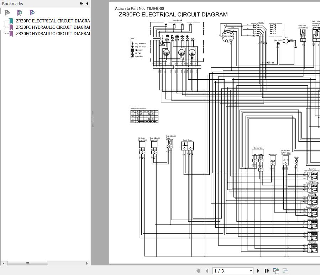Click the go to next view icon
This screenshot has width=320, height=275.
pyautogui.click(x=285, y=271)
